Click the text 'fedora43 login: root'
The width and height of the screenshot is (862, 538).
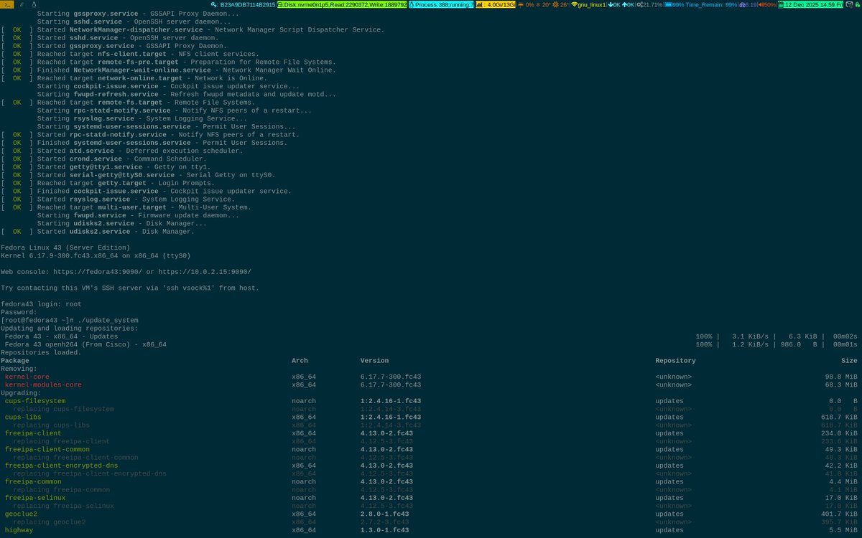[42, 304]
